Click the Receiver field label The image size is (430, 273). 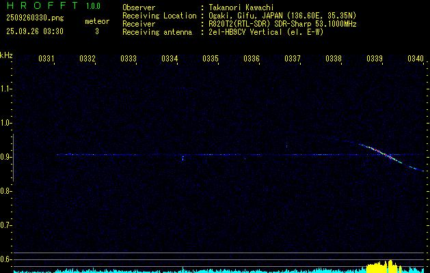coord(139,24)
